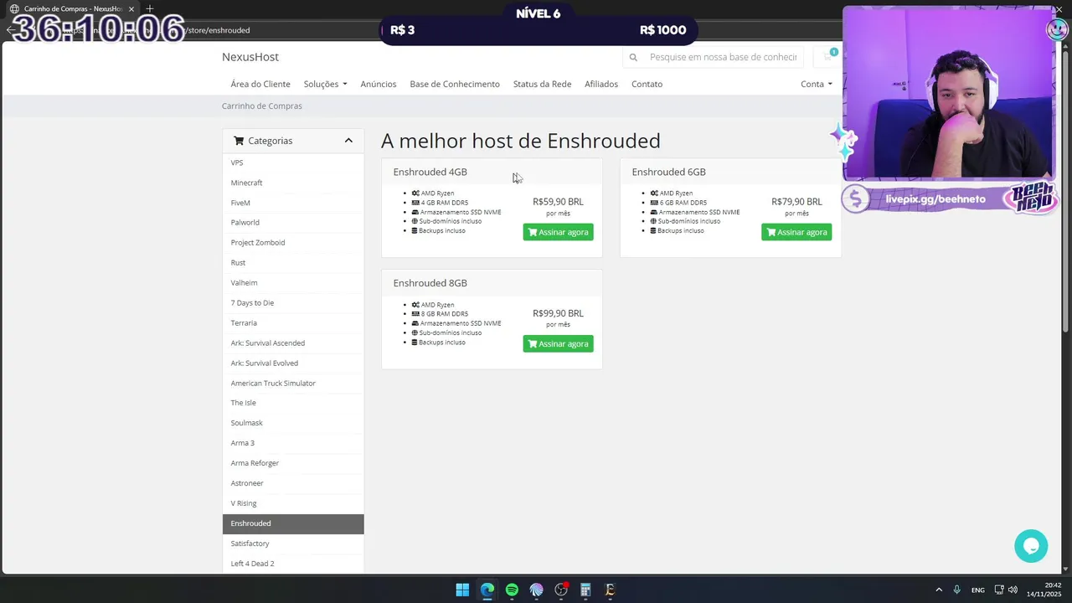
Task: Open OBS Studio from the taskbar
Action: click(561, 590)
